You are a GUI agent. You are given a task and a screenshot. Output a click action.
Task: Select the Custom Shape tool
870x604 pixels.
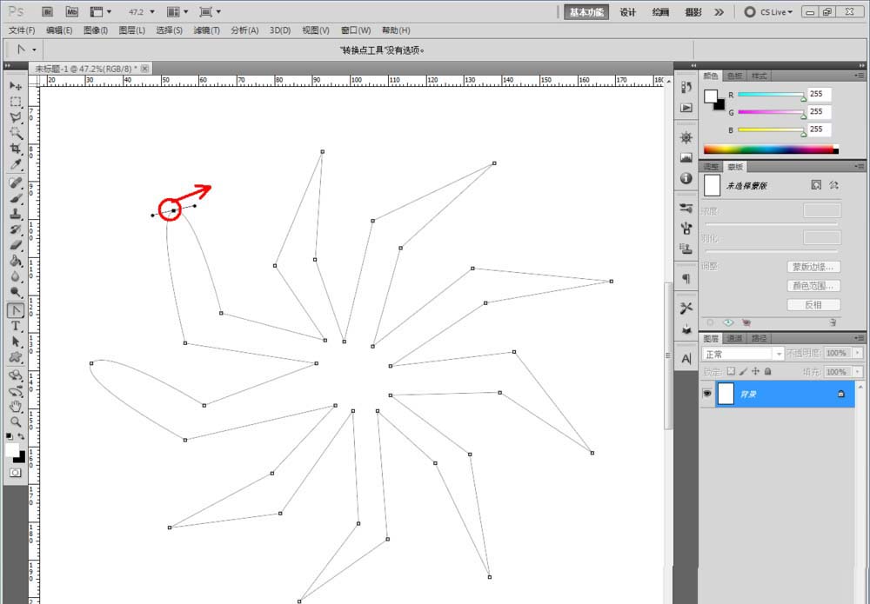click(x=16, y=357)
